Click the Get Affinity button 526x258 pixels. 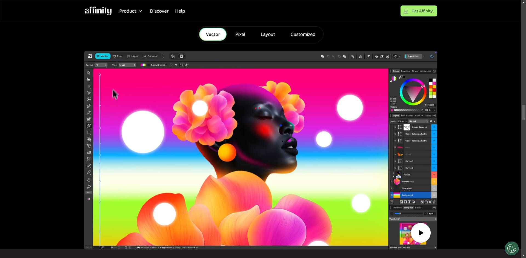point(419,11)
